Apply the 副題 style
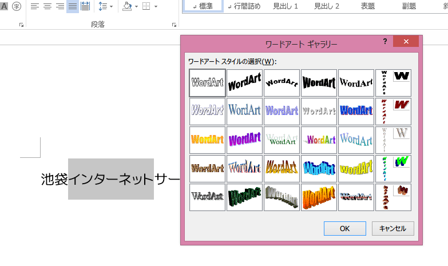Image resolution: width=448 pixels, height=266 pixels. (x=409, y=6)
